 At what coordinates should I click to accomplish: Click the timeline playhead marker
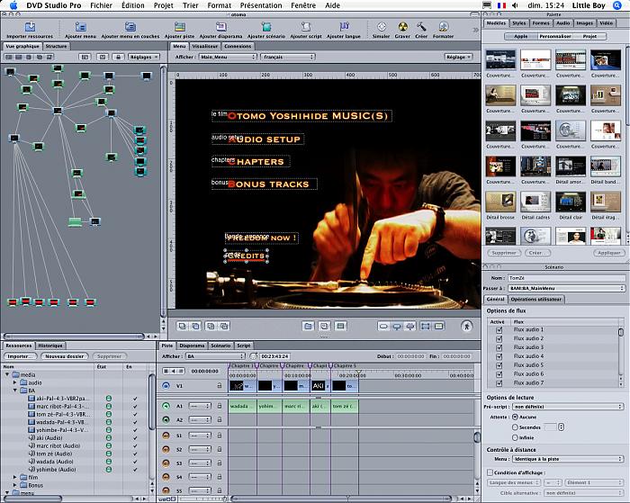click(x=358, y=373)
